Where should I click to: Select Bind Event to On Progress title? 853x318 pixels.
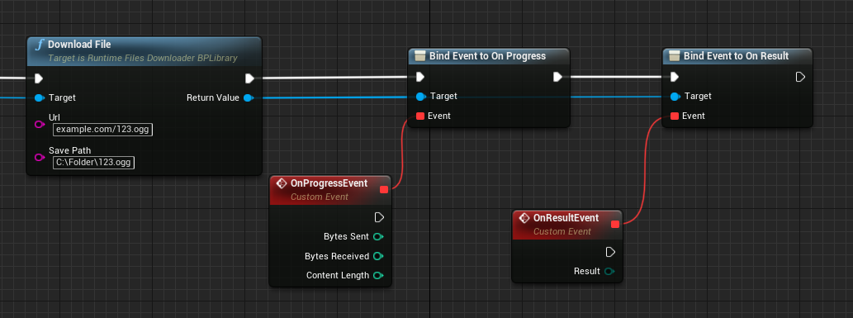tap(487, 56)
